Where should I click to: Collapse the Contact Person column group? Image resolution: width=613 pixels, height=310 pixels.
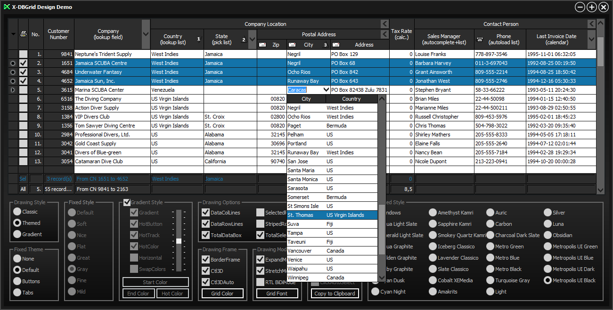click(591, 24)
